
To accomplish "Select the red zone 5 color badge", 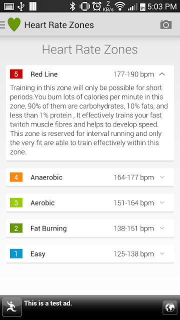I will [x=16, y=74].
